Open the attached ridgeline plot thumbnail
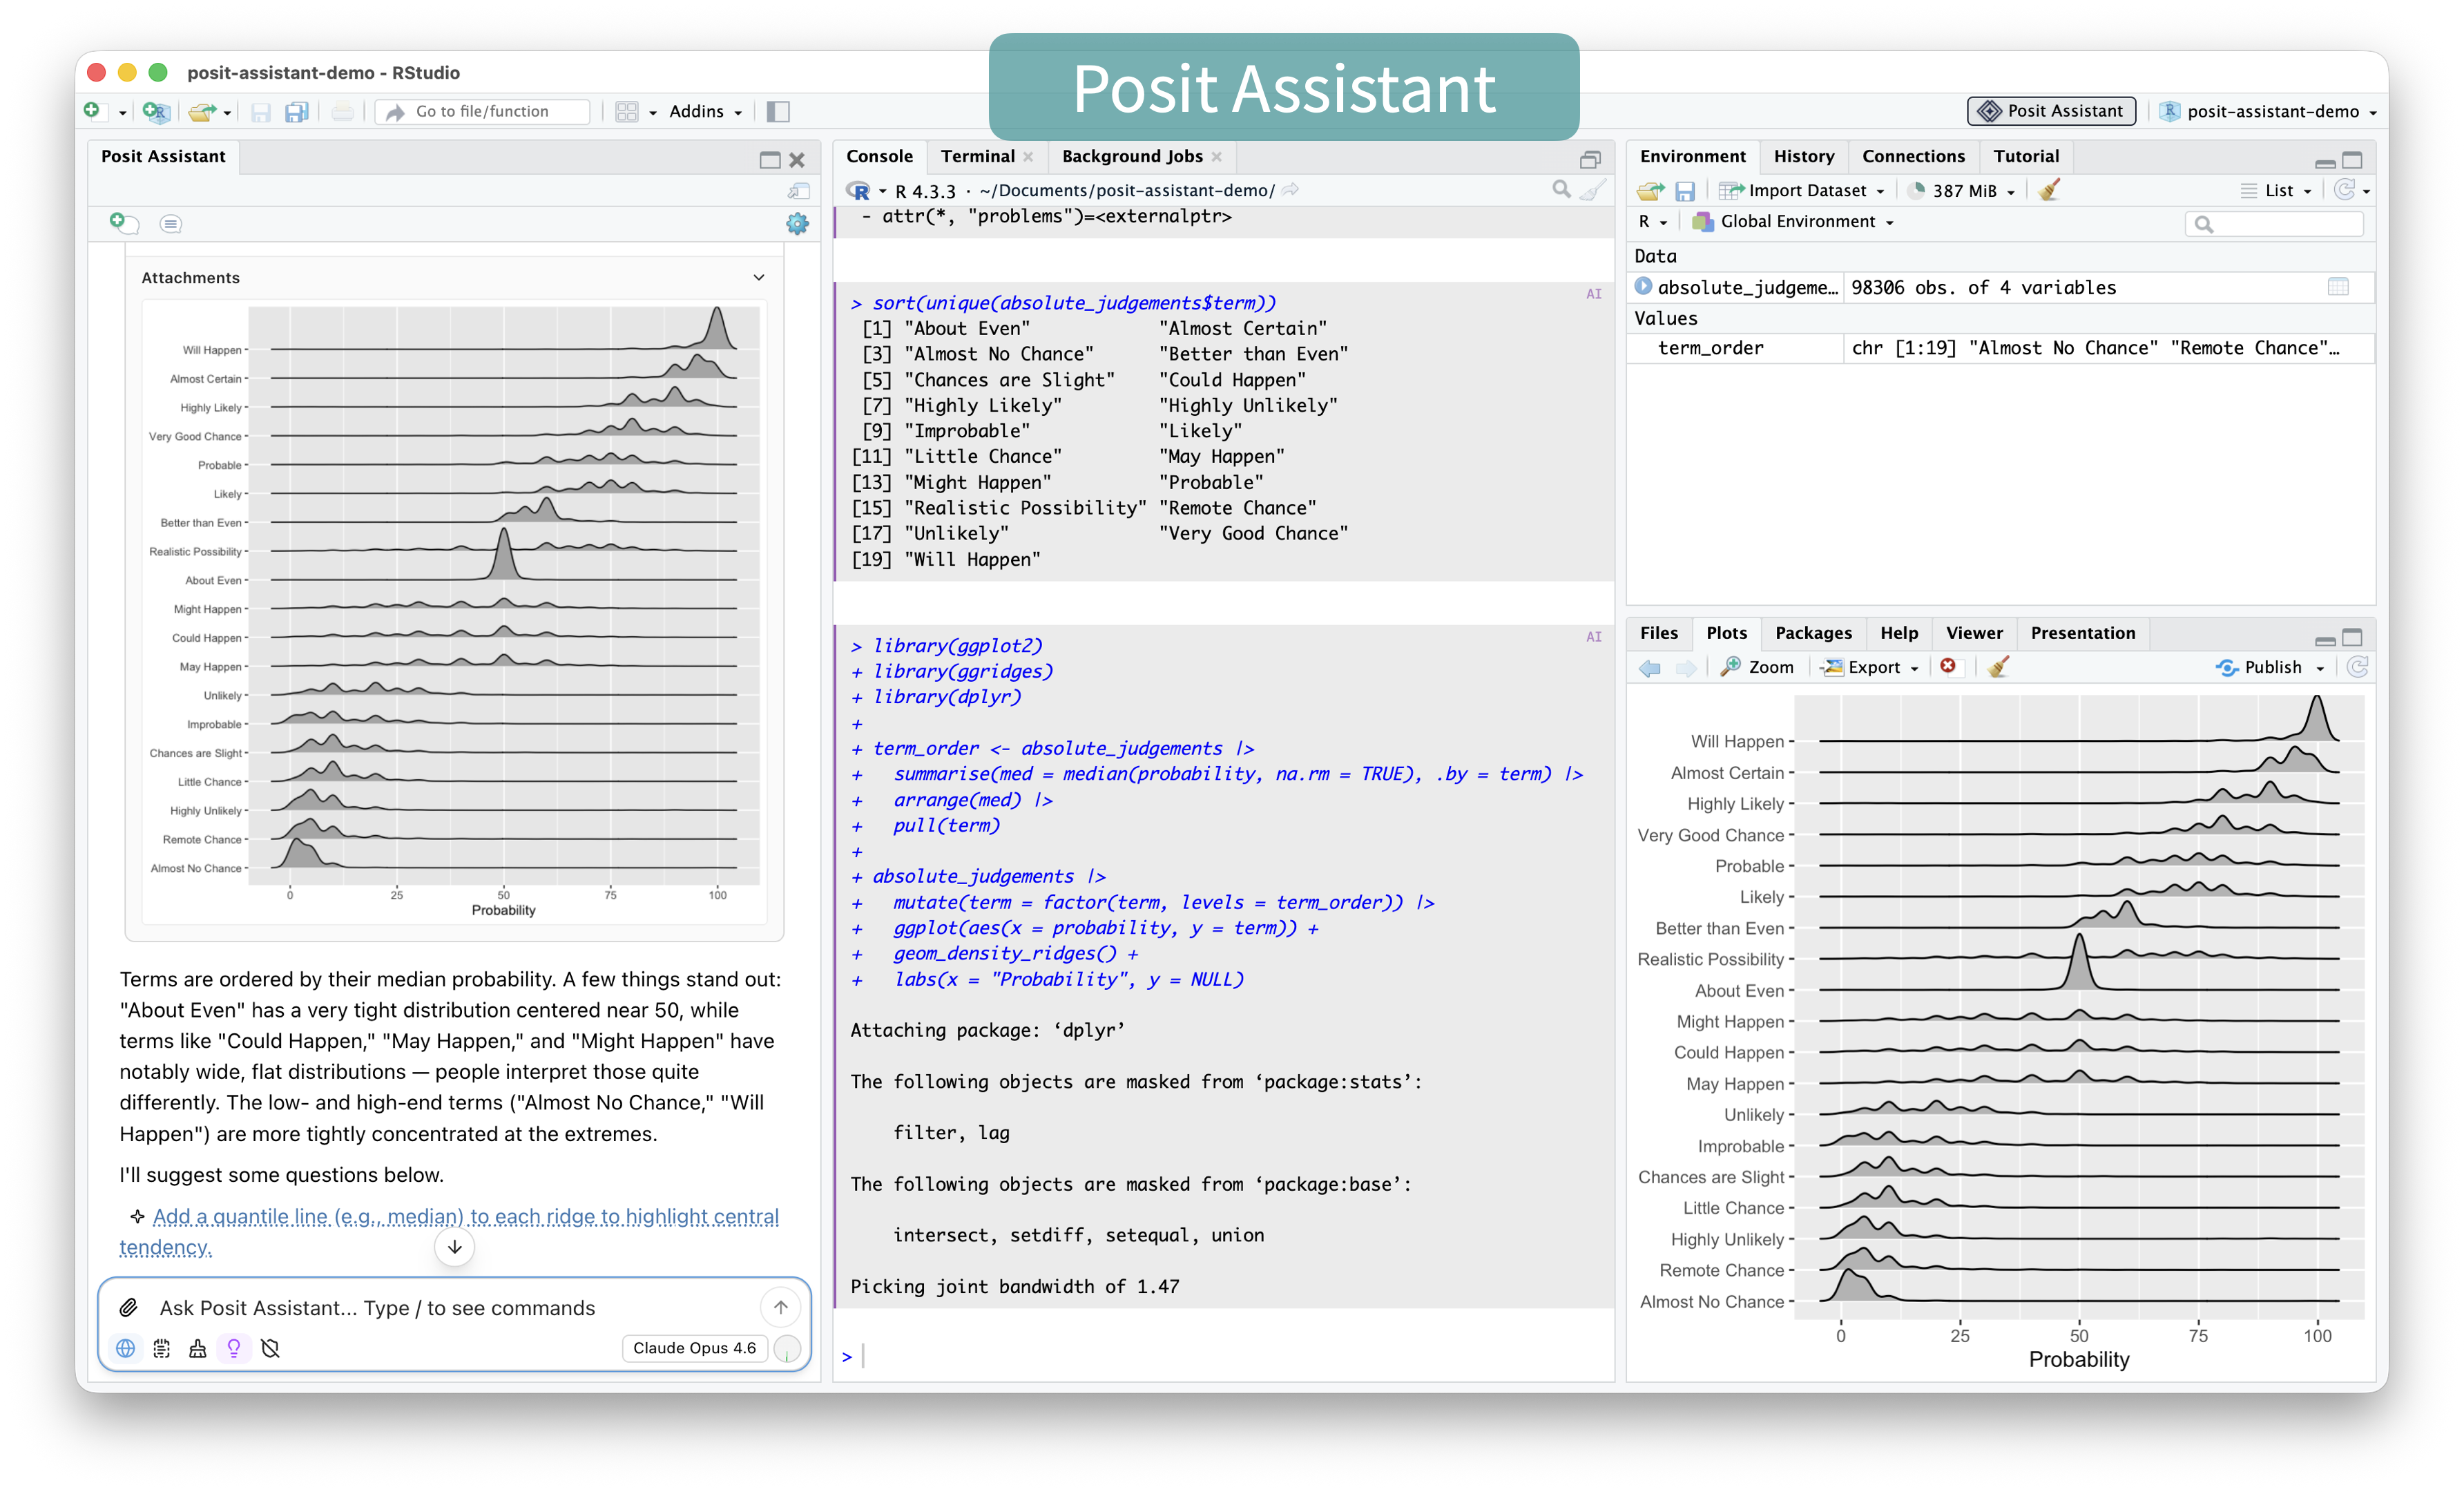This screenshot has width=2464, height=1492. click(x=455, y=612)
